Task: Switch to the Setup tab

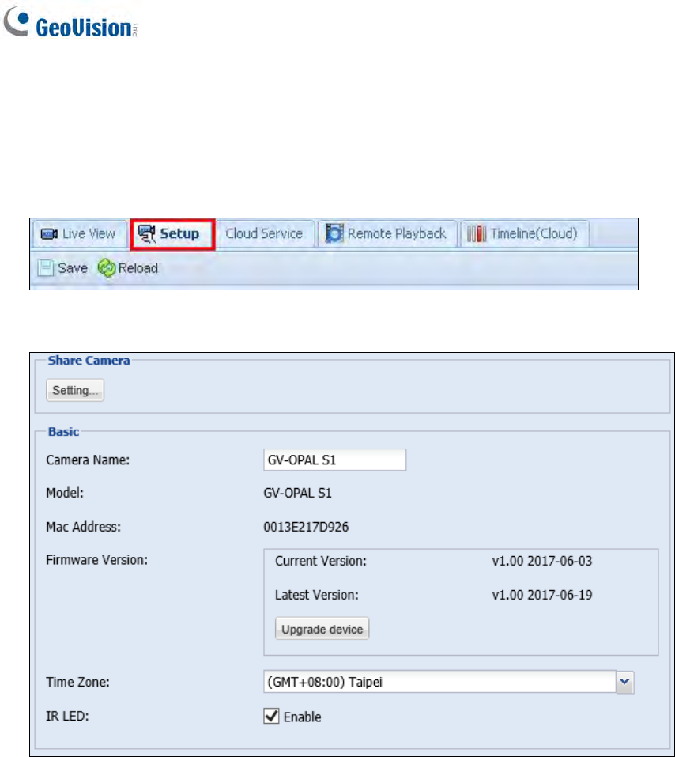Action: [x=172, y=234]
